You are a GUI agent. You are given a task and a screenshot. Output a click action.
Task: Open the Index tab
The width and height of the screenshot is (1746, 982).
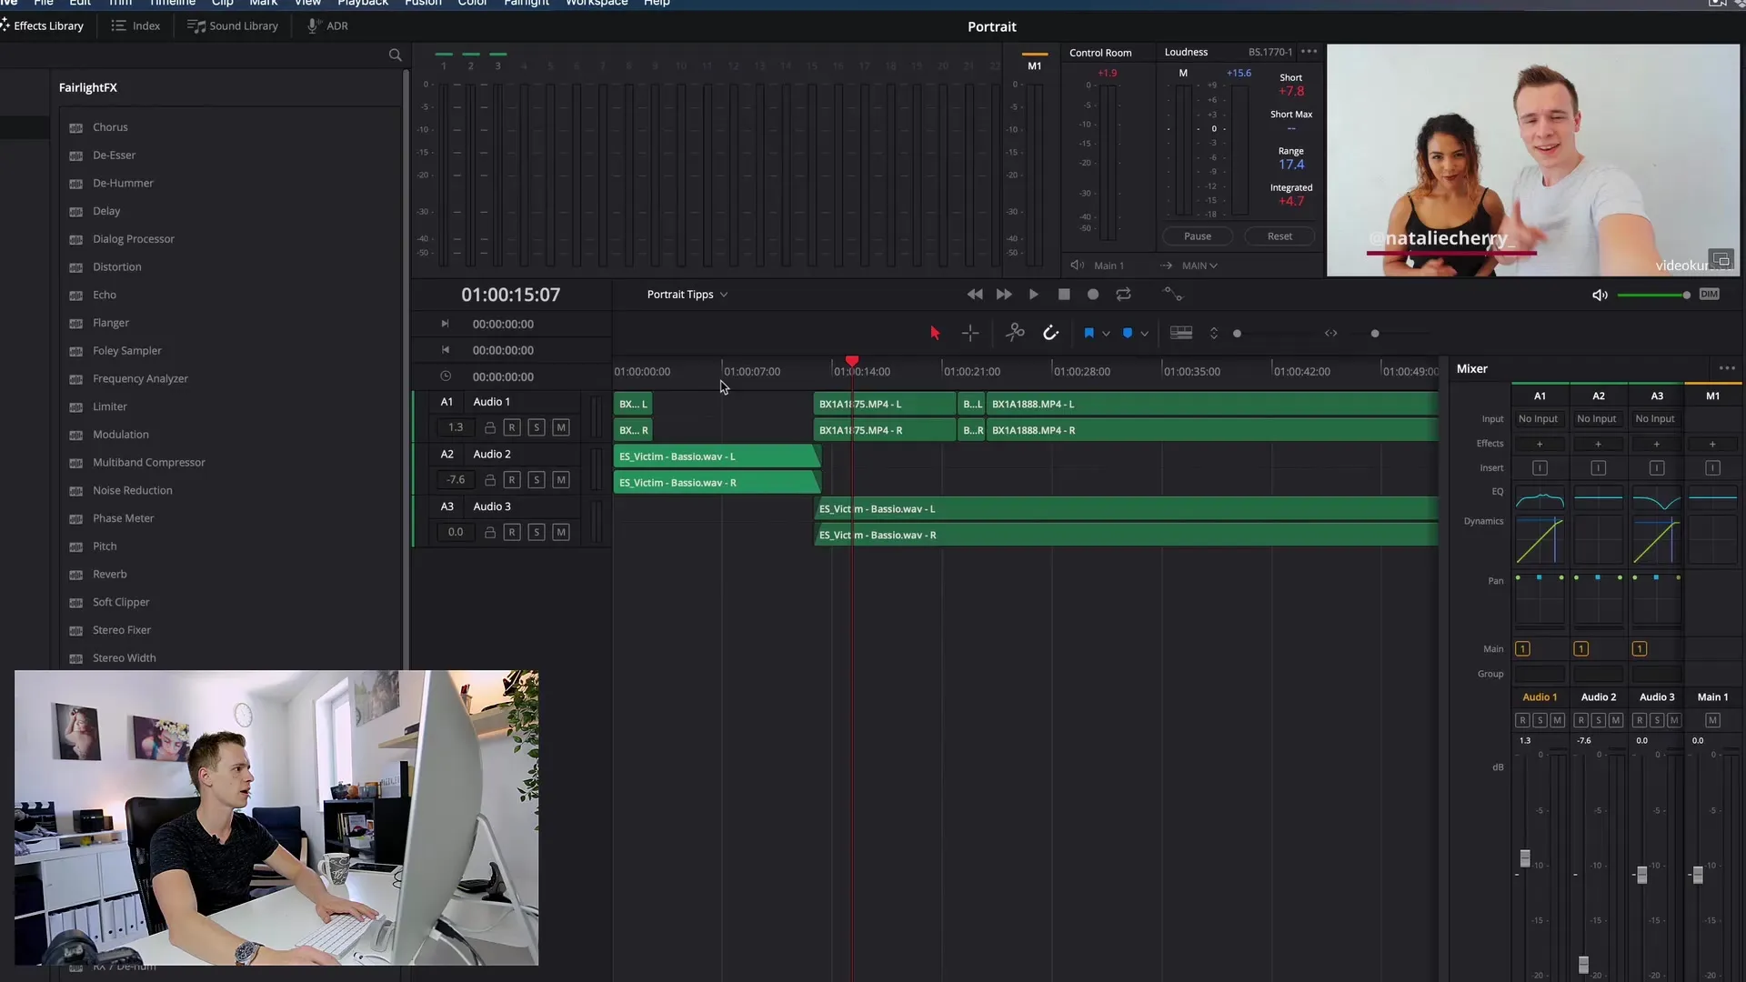point(135,25)
